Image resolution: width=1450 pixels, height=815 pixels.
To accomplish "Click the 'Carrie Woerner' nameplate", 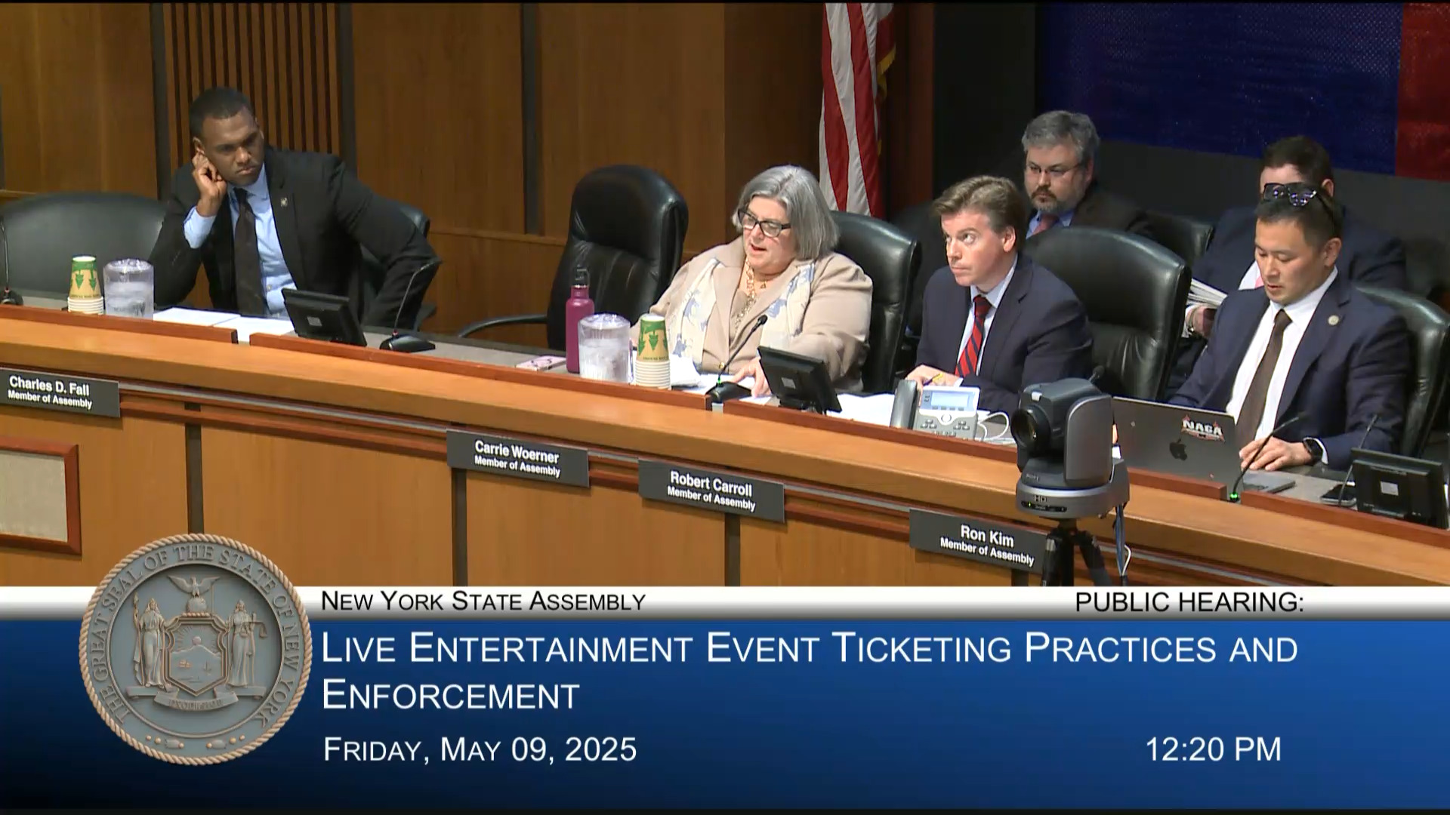I will coord(517,458).
